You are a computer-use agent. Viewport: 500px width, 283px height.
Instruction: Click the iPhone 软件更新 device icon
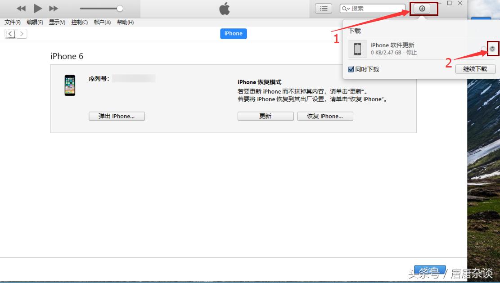tap(357, 49)
